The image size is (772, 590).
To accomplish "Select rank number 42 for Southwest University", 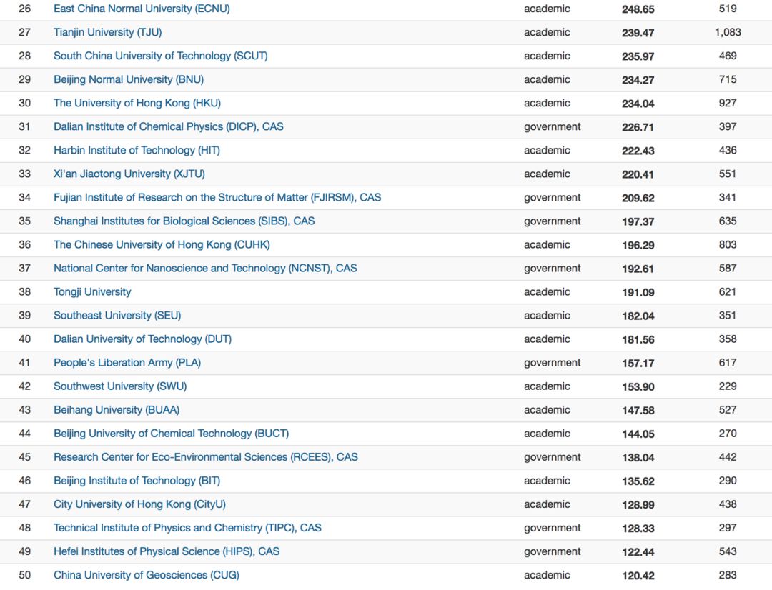I will (x=24, y=386).
